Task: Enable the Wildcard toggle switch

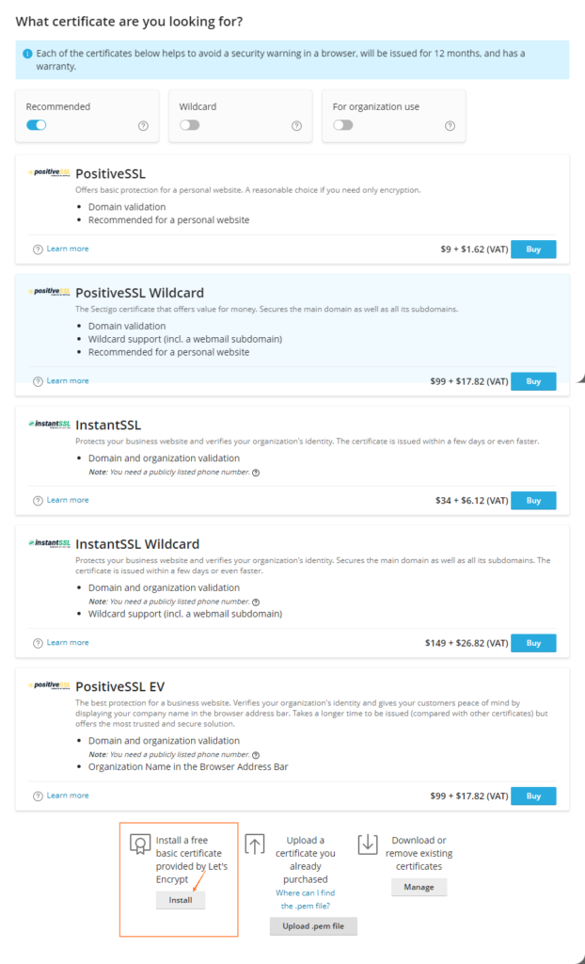Action: coord(189,125)
